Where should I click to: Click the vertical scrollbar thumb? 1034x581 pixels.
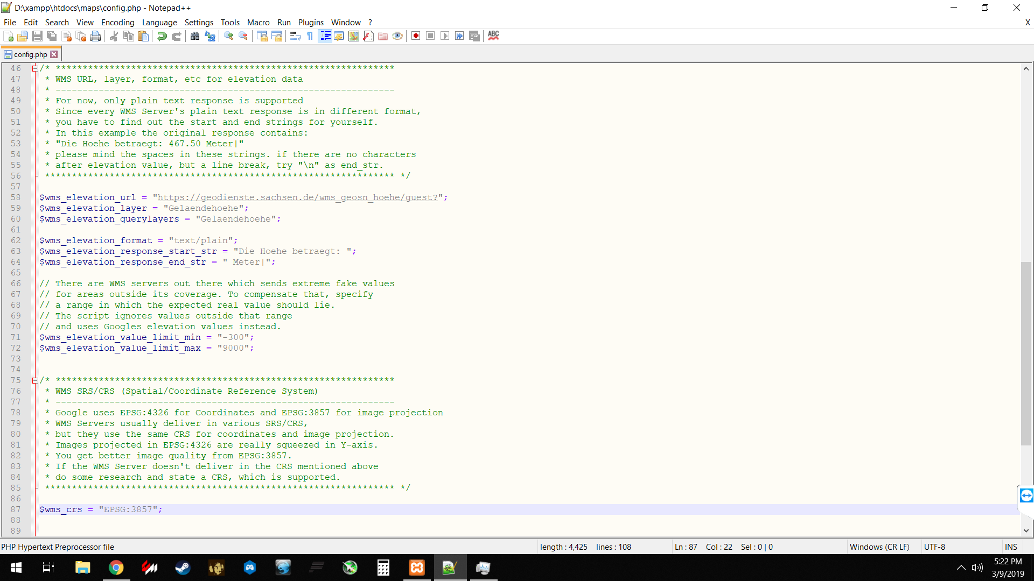1026,353
